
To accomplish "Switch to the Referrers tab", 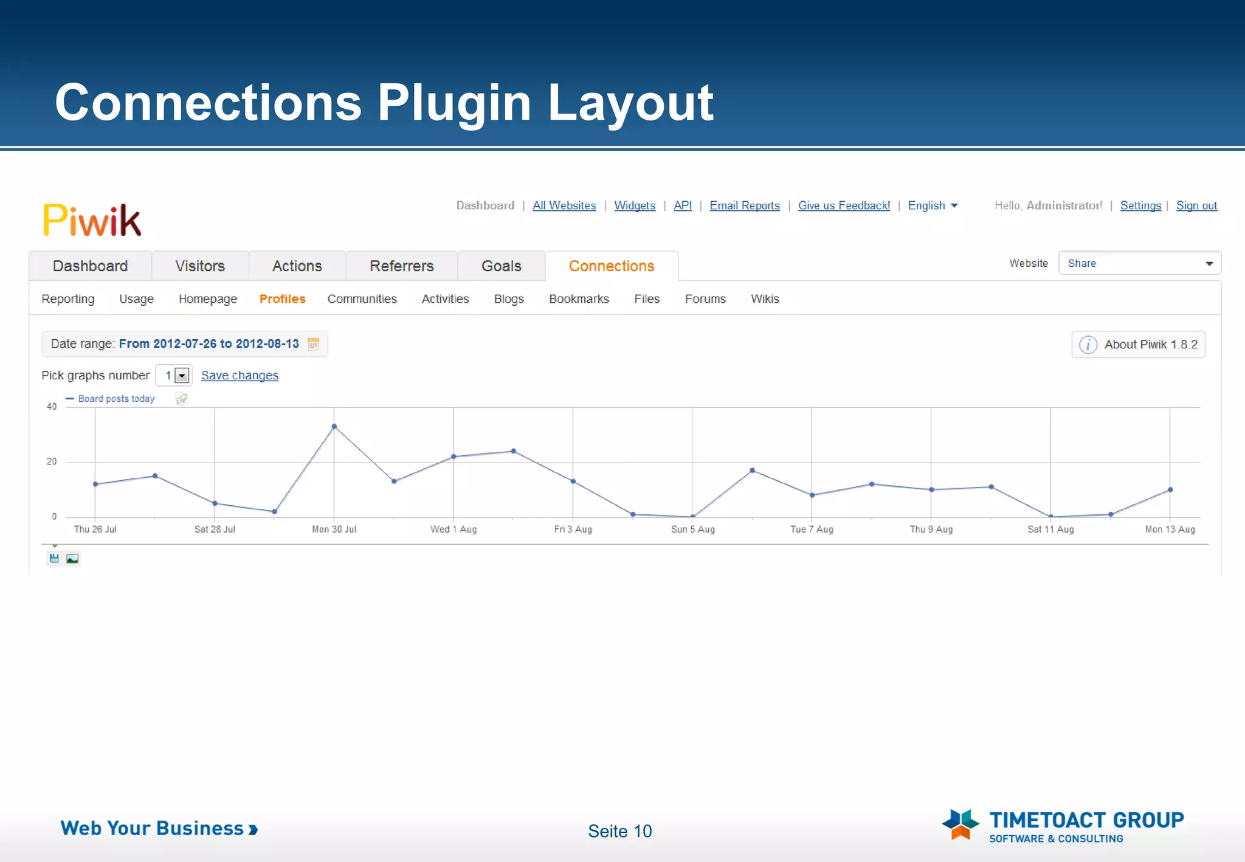I will tap(401, 266).
